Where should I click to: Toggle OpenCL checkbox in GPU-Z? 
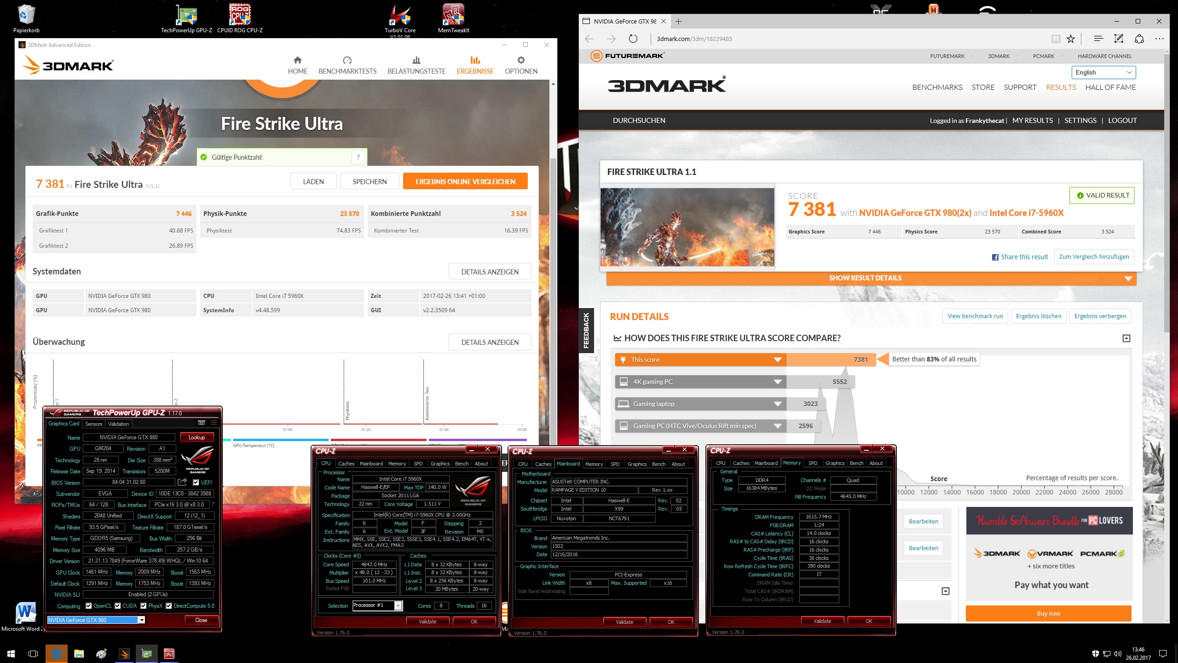click(x=89, y=606)
